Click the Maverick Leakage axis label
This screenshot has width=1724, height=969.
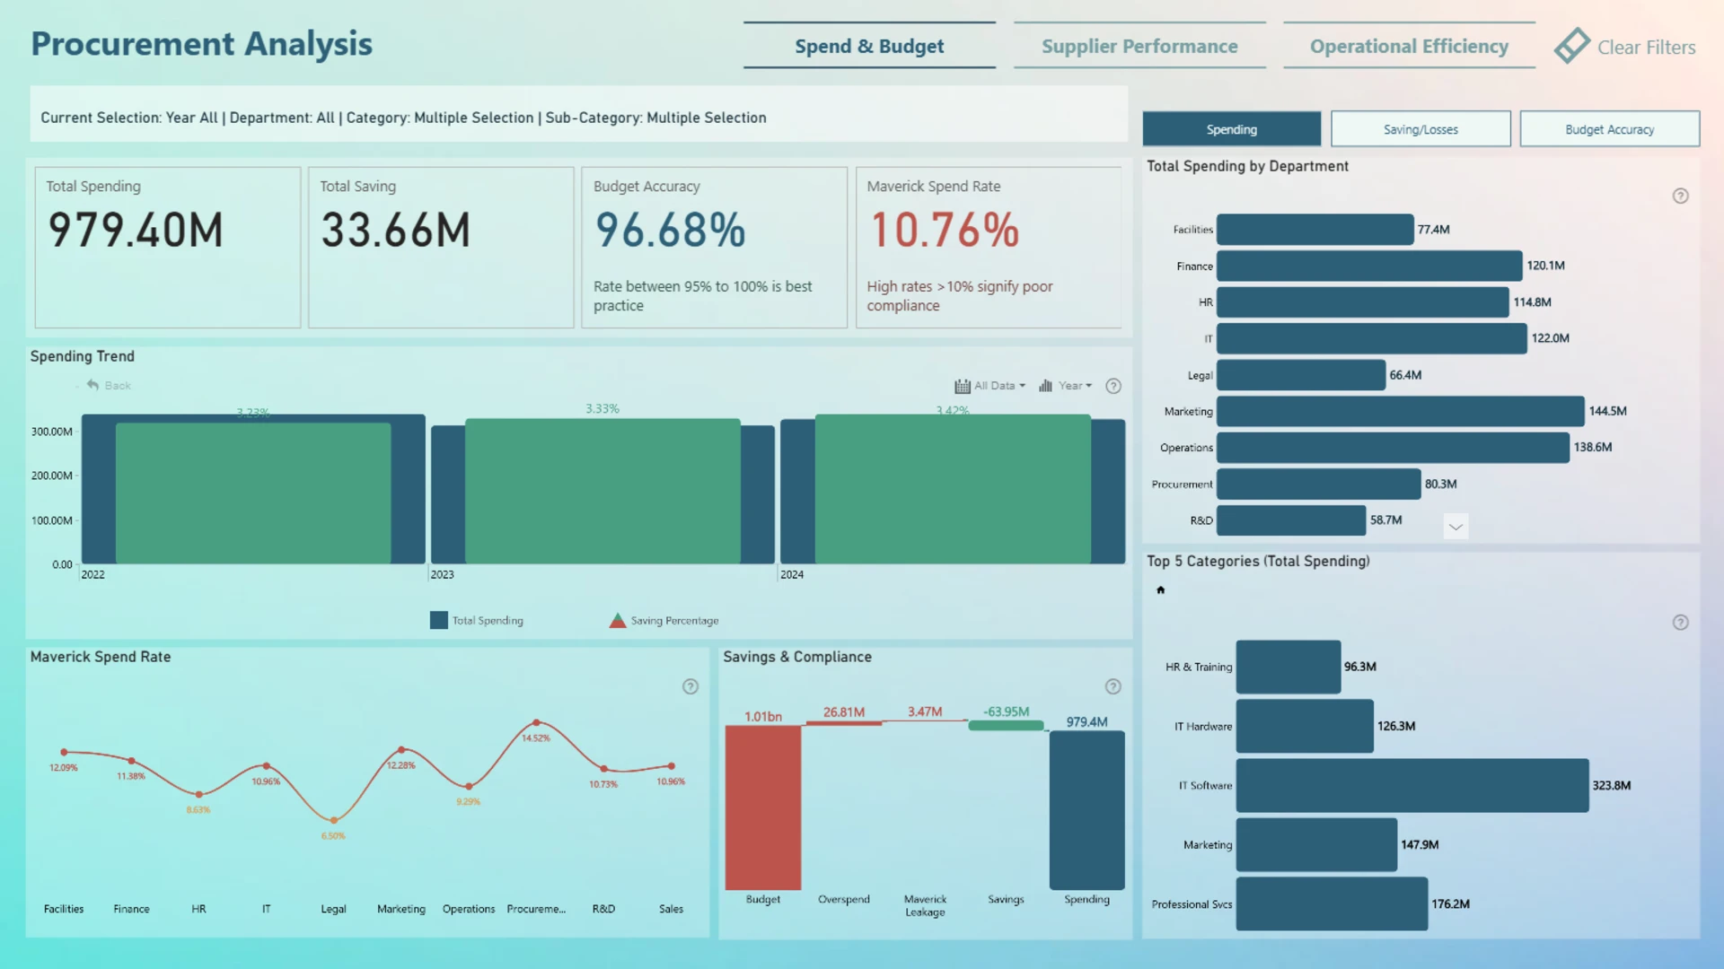point(925,905)
